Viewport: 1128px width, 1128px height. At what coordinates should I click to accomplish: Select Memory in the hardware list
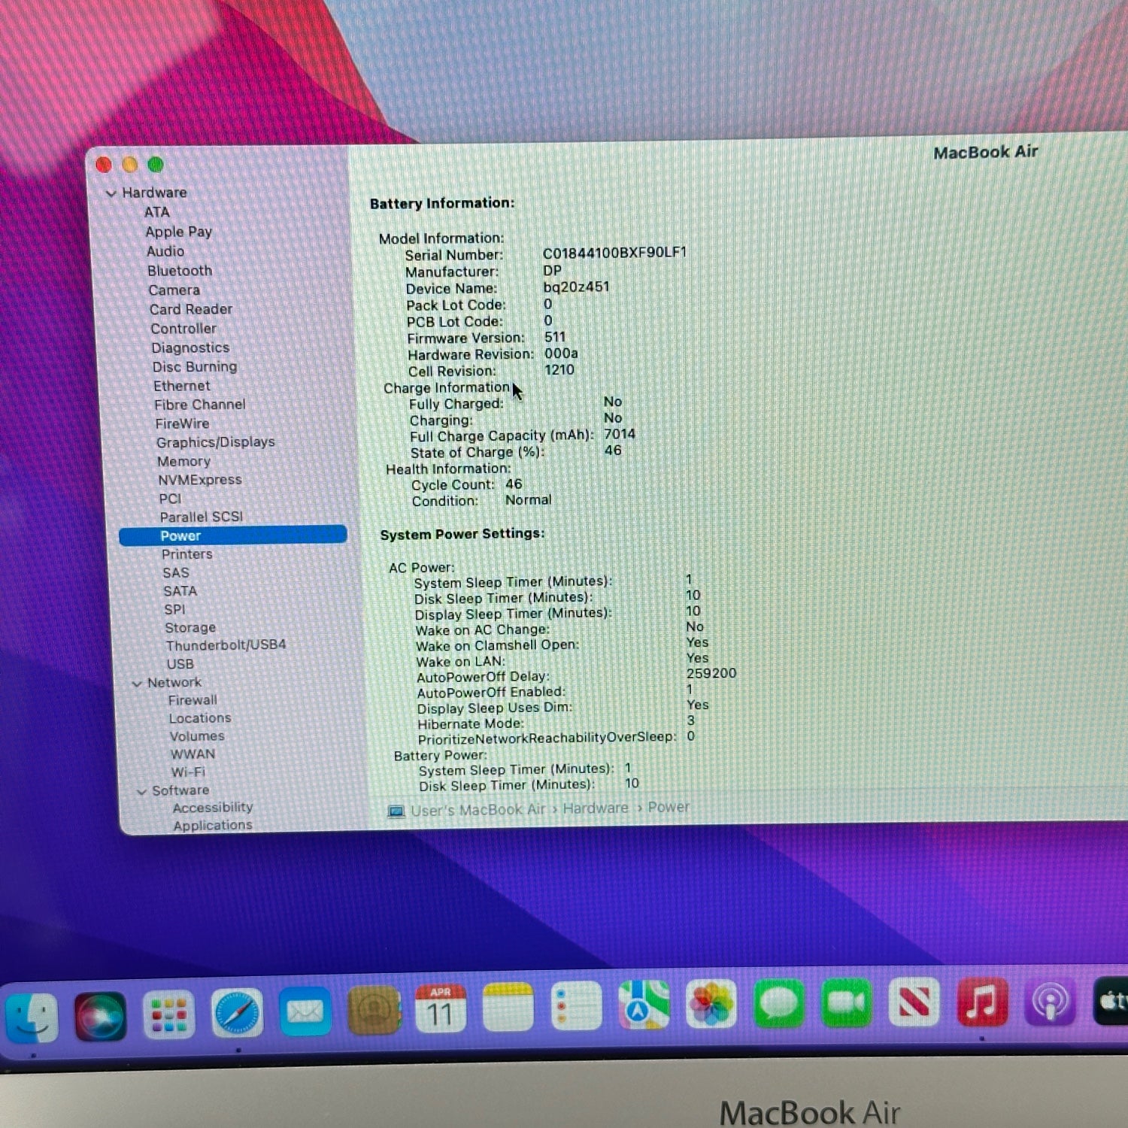183,461
